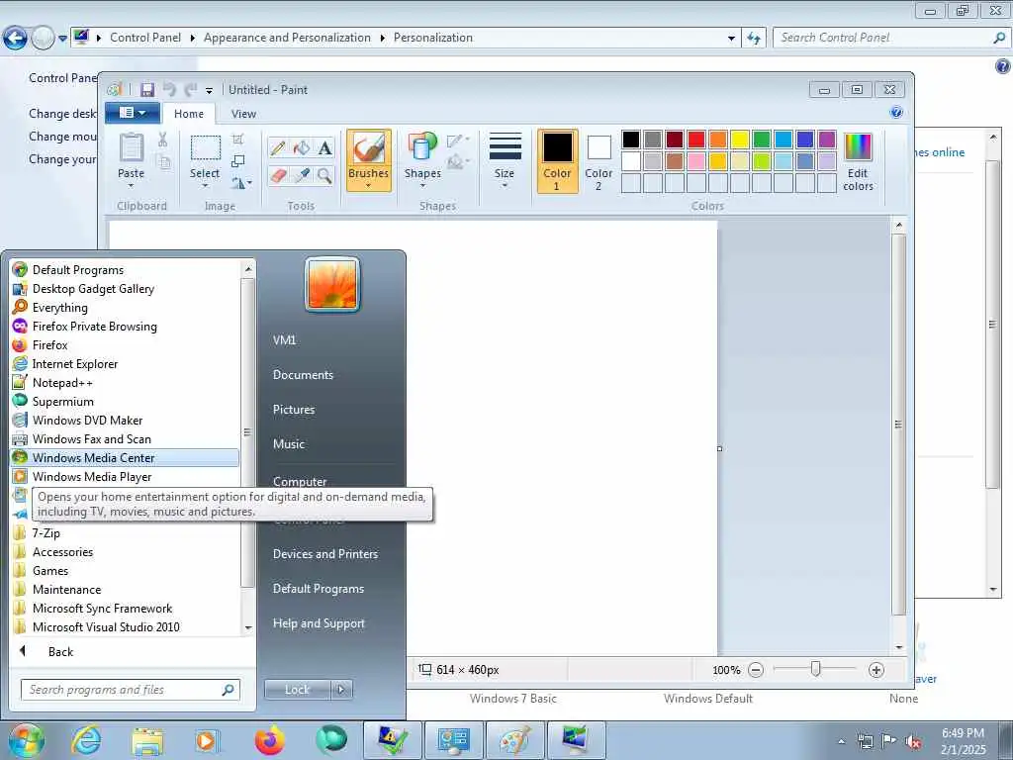Image resolution: width=1013 pixels, height=760 pixels.
Task: Open Notepad++ from Start menu list
Action: [125, 383]
